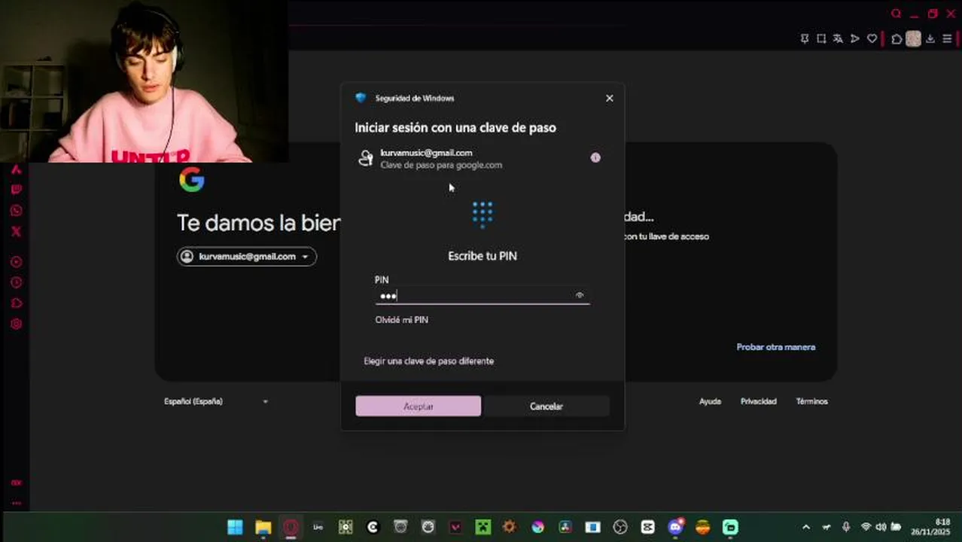Click the volume speaker icon in tray

click(881, 527)
